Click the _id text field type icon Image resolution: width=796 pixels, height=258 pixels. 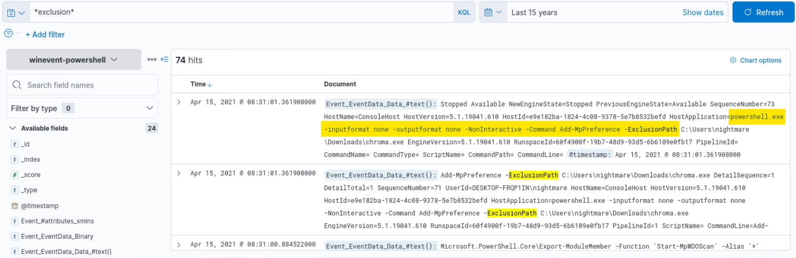point(15,144)
